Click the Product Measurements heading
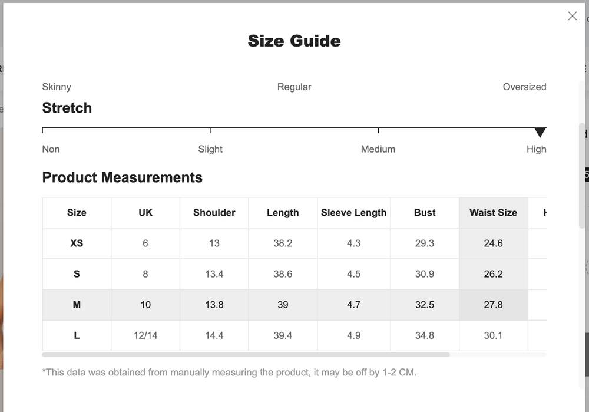The height and width of the screenshot is (412, 589). tap(122, 177)
